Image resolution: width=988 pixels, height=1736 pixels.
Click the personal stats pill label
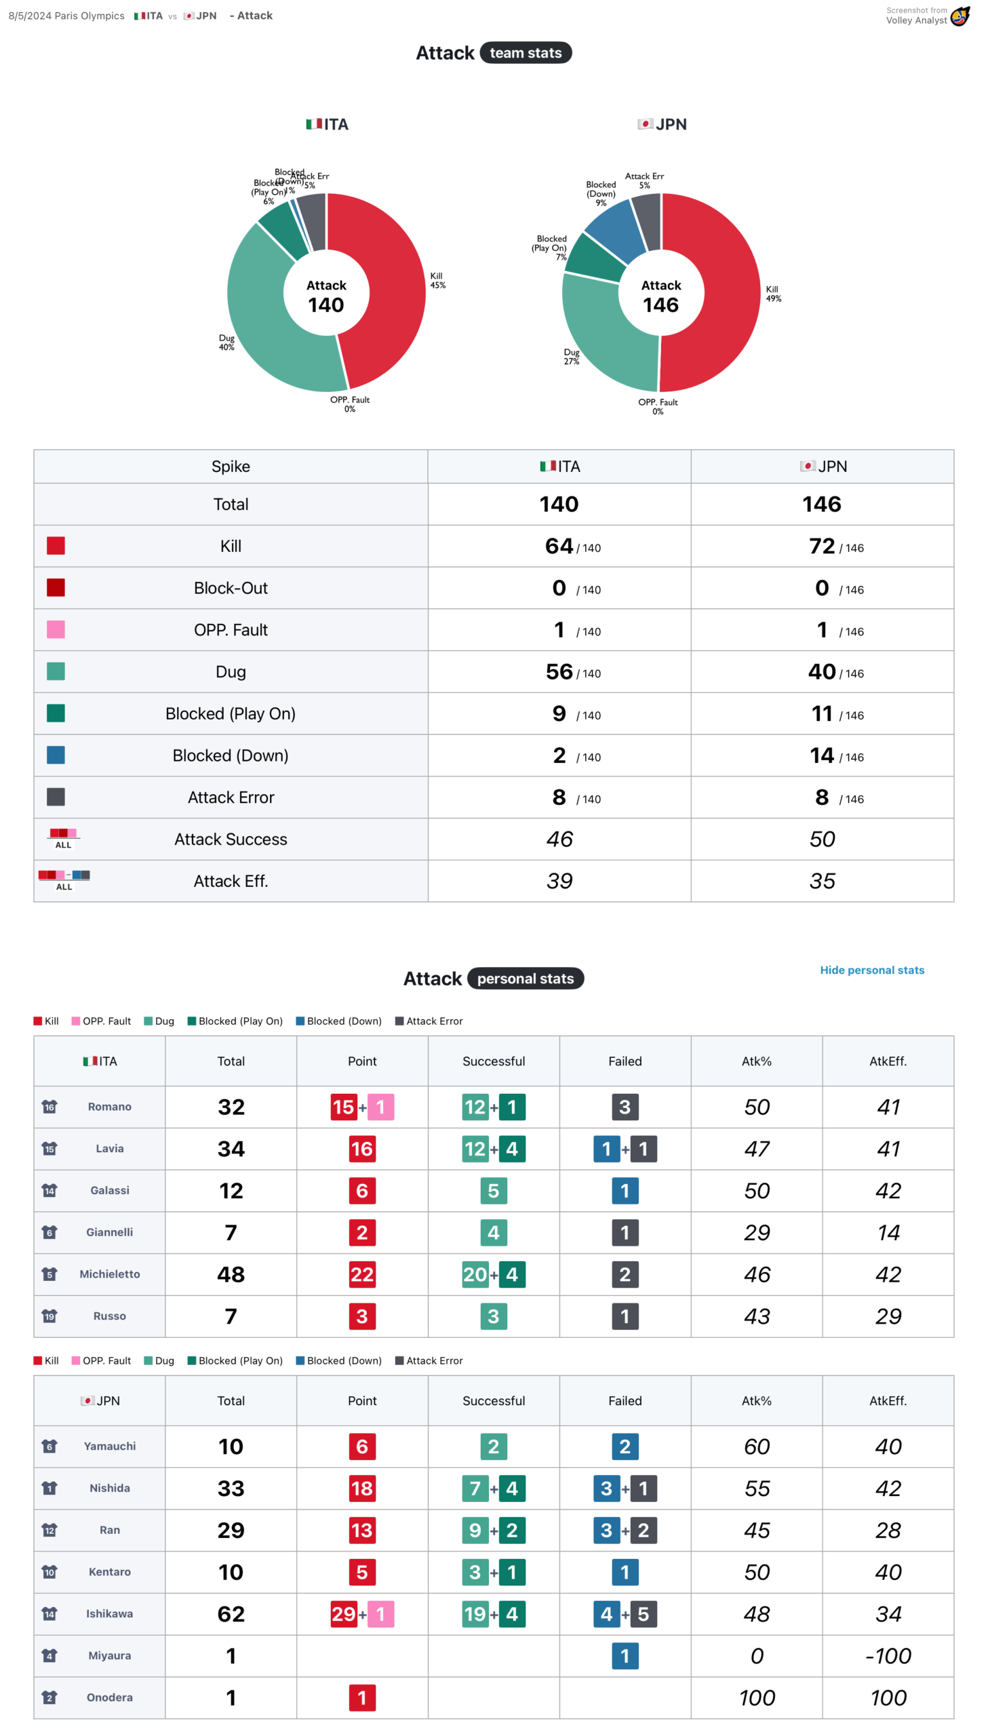coord(526,979)
